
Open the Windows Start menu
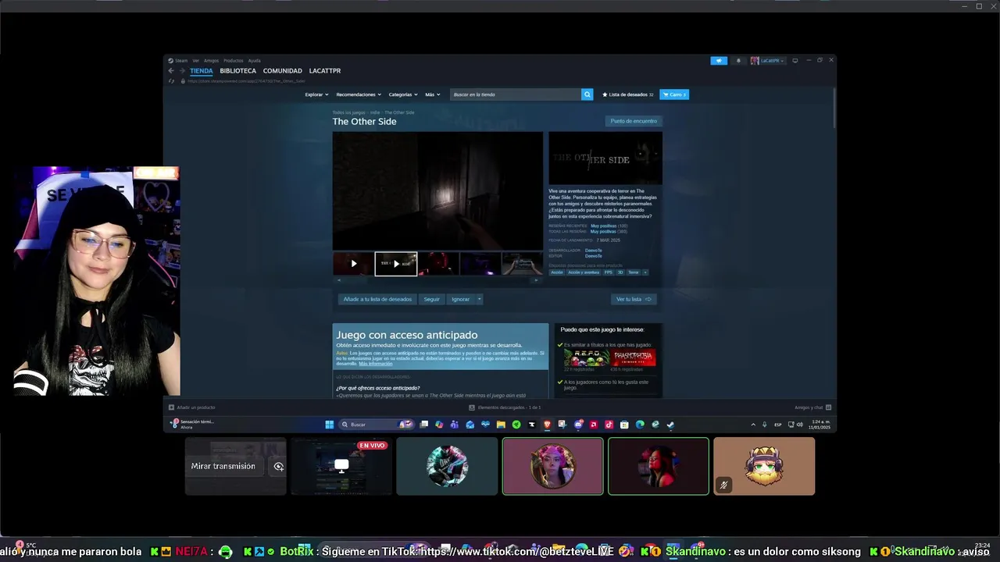pyautogui.click(x=330, y=425)
